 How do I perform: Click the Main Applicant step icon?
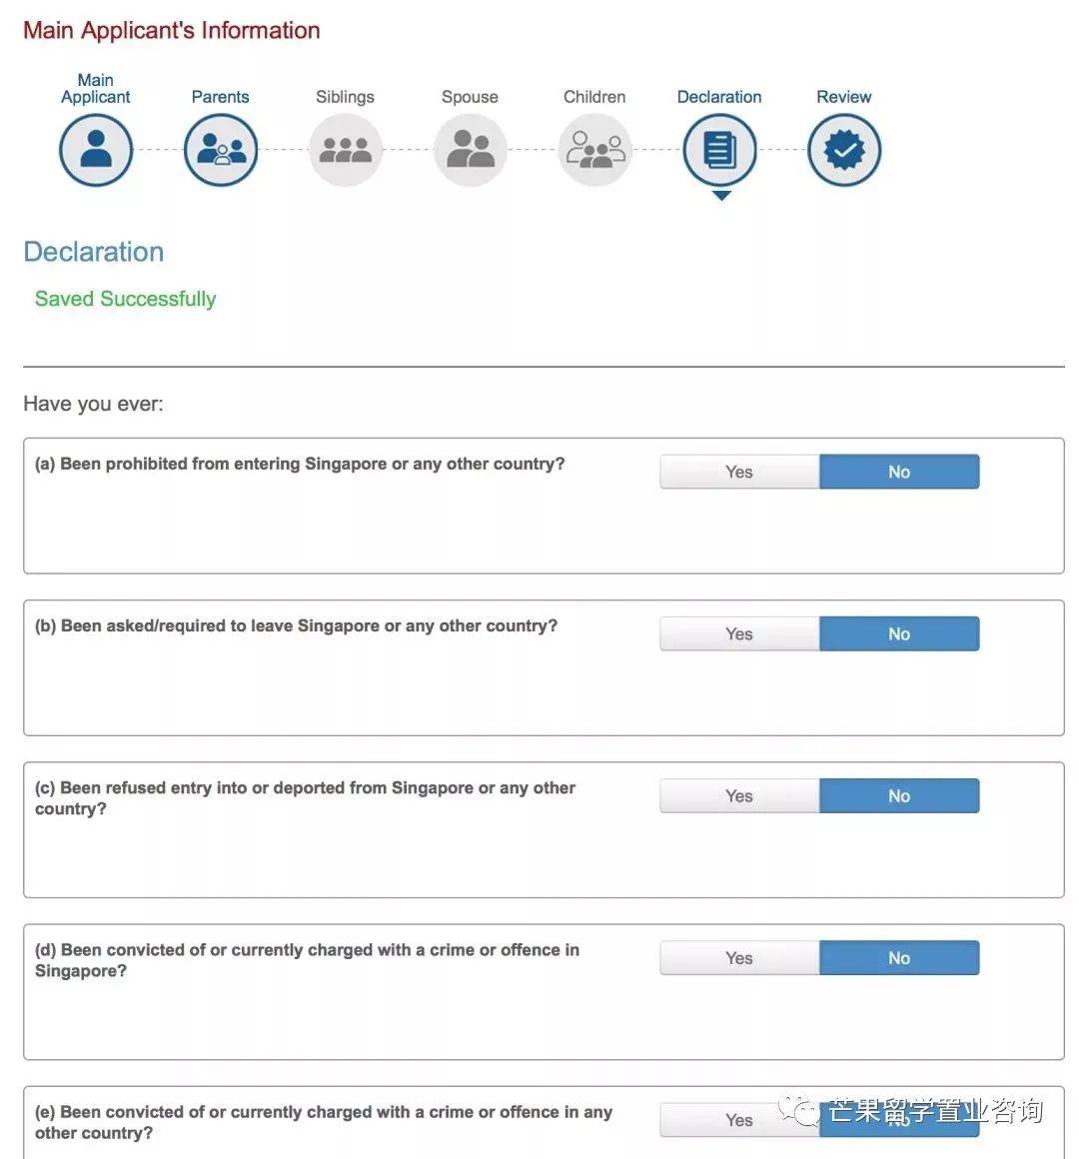tap(96, 151)
